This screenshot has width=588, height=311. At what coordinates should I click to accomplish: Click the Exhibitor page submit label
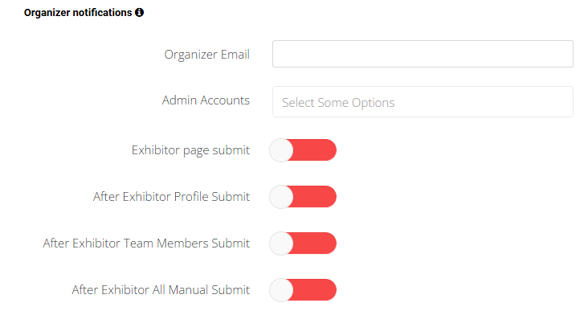(x=190, y=150)
